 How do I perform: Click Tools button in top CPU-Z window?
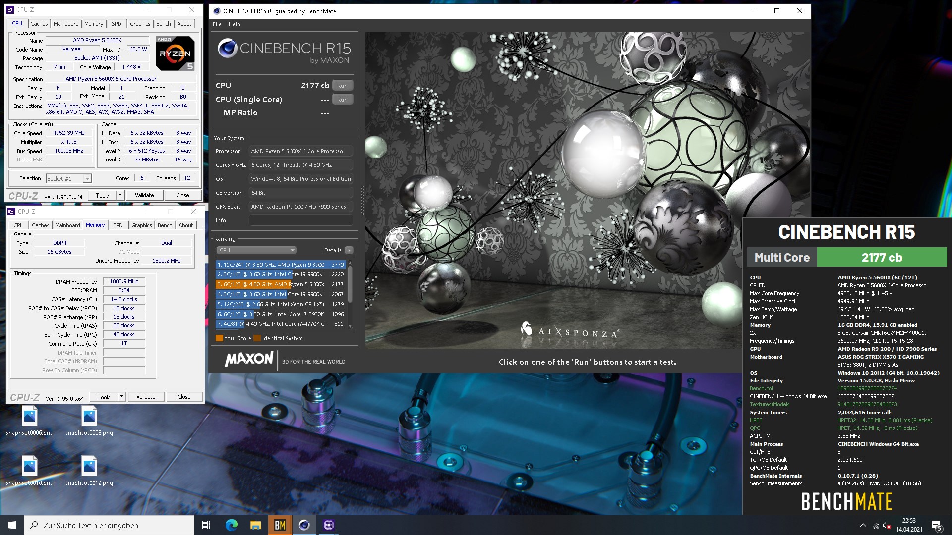click(x=102, y=195)
